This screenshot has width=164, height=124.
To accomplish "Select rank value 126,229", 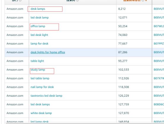I will tap(123, 96).
